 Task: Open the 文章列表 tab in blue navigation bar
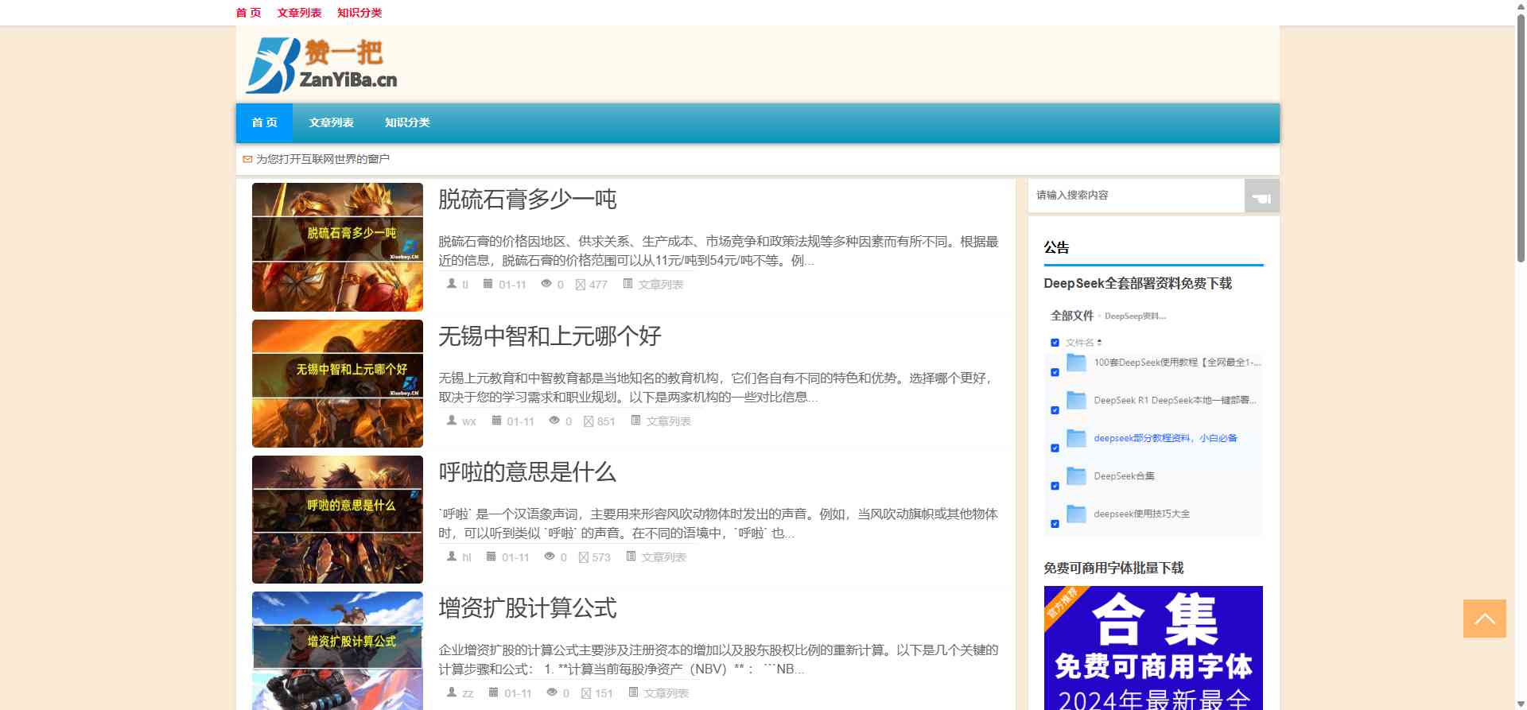(331, 122)
